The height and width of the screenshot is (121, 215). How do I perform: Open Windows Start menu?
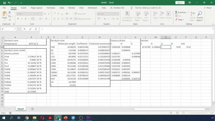(4, 118)
